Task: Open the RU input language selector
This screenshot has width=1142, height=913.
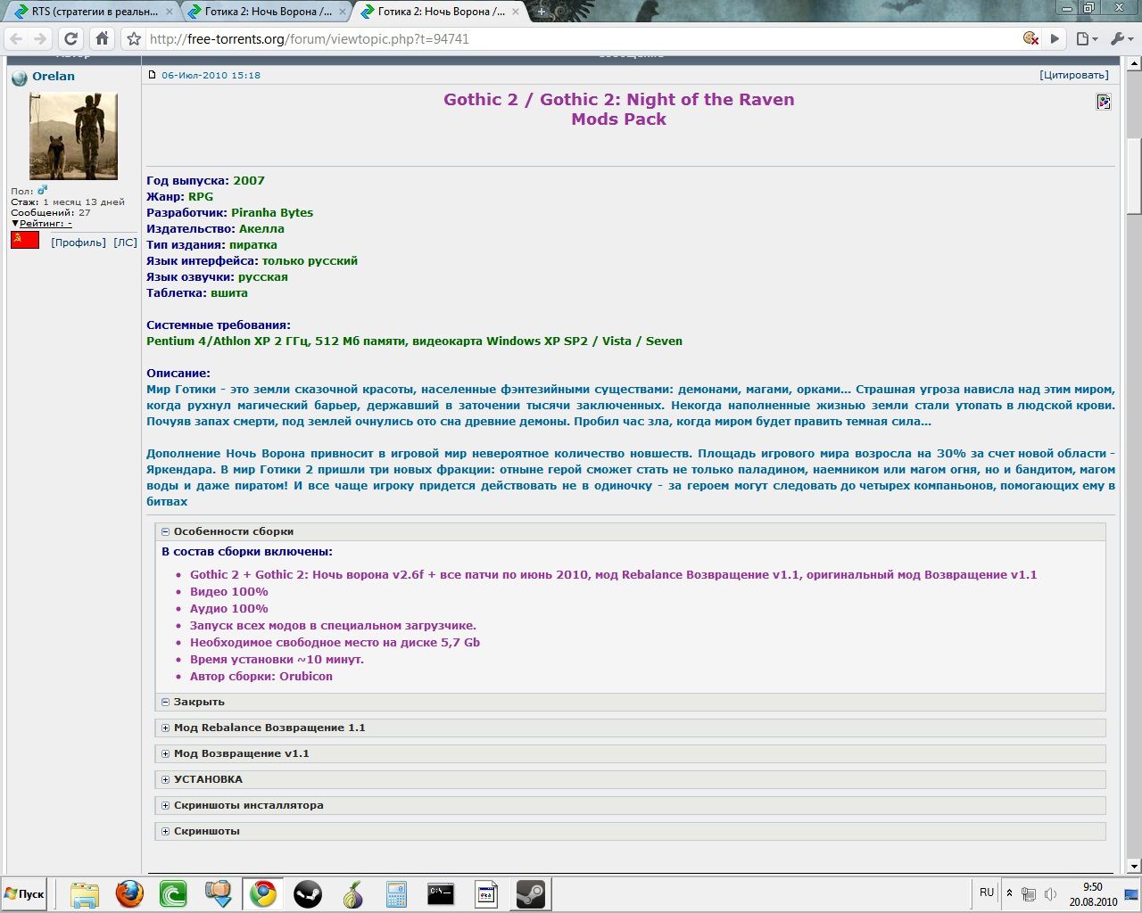Action: pos(987,892)
